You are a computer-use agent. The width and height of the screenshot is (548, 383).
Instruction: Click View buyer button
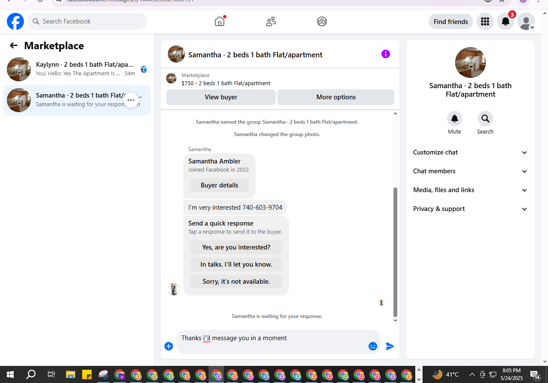pyautogui.click(x=221, y=97)
